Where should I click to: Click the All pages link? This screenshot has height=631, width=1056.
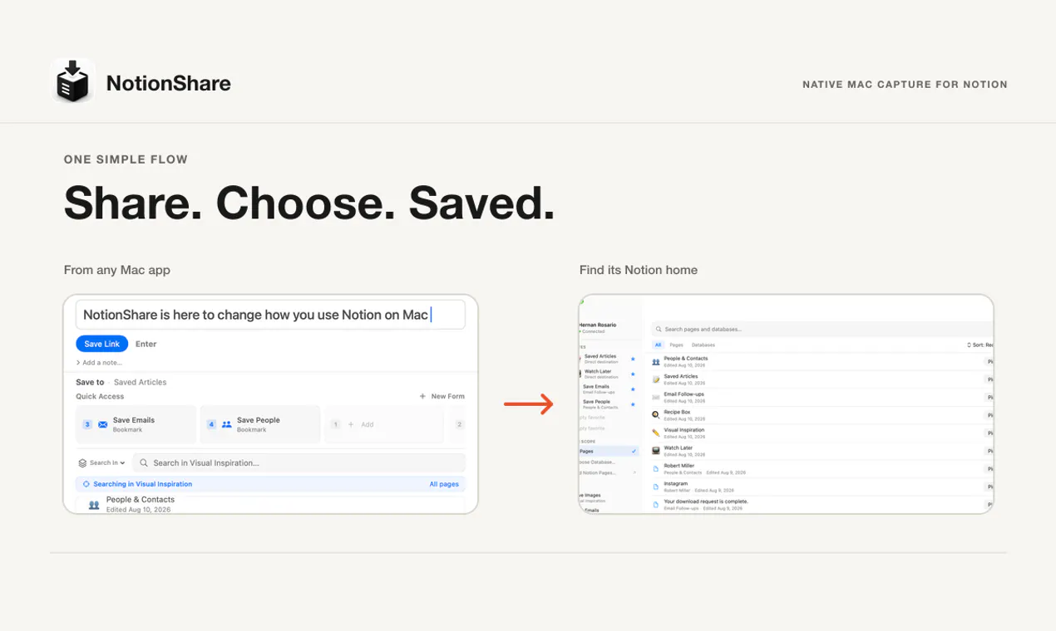[444, 484]
